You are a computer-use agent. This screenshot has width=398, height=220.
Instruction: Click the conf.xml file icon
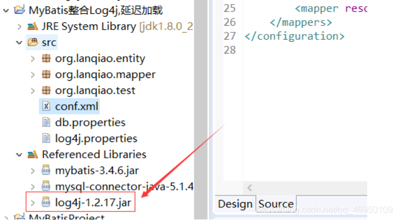46,106
